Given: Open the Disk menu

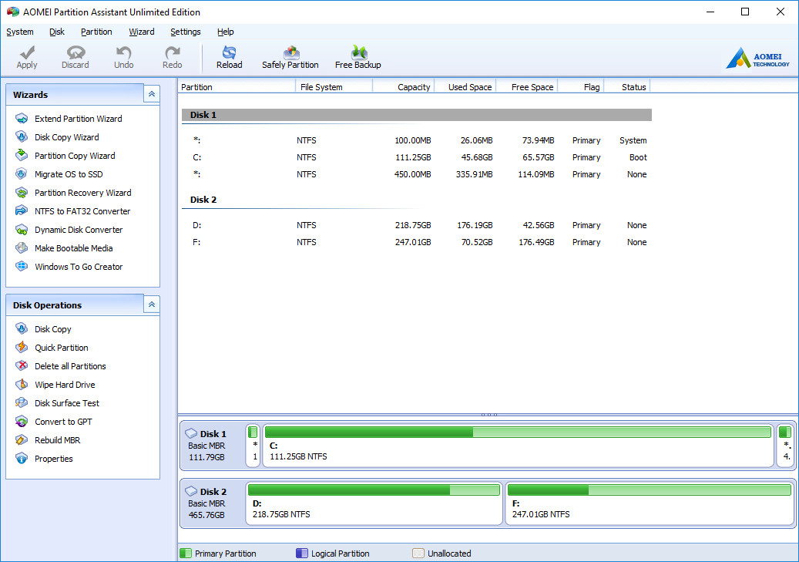Looking at the screenshot, I should pos(56,32).
